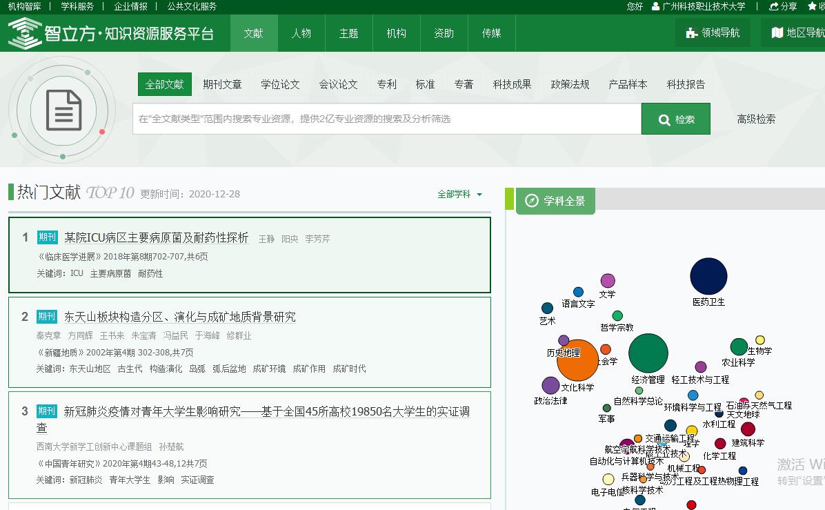
Task: Click keyword 新冠肺炎 under article 3
Action: tap(86, 480)
